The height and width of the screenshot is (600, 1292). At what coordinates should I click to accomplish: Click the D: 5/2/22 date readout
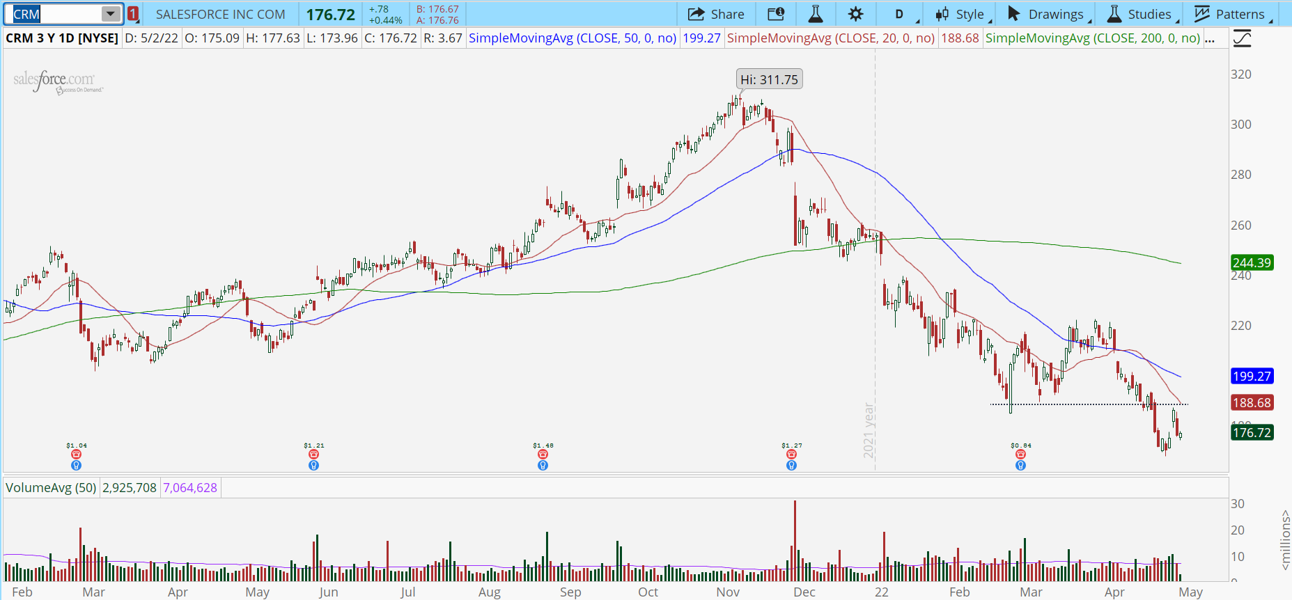152,38
